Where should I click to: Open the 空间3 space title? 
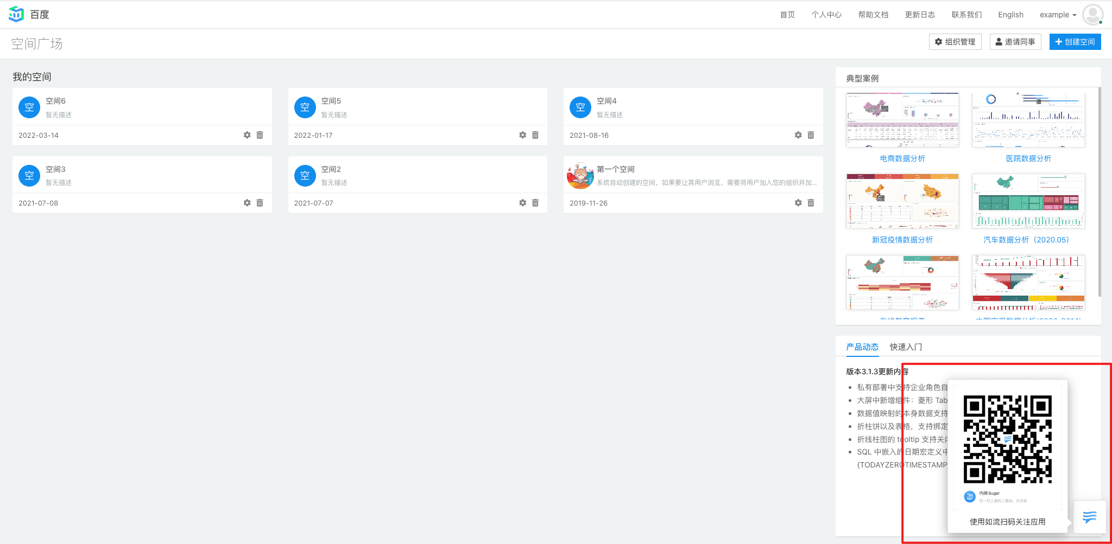point(55,169)
